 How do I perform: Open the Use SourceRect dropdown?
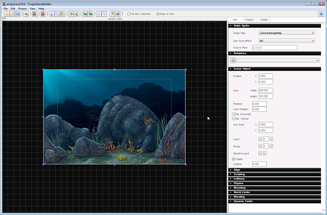(286, 41)
